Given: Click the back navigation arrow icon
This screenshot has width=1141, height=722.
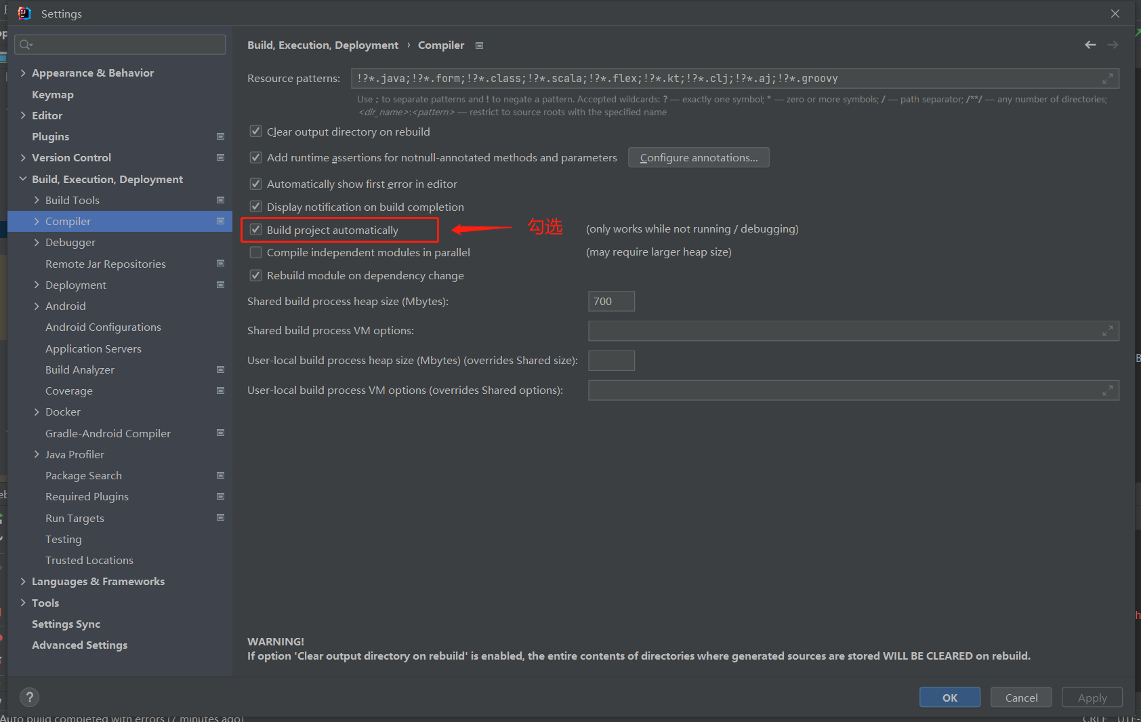Looking at the screenshot, I should [1090, 45].
